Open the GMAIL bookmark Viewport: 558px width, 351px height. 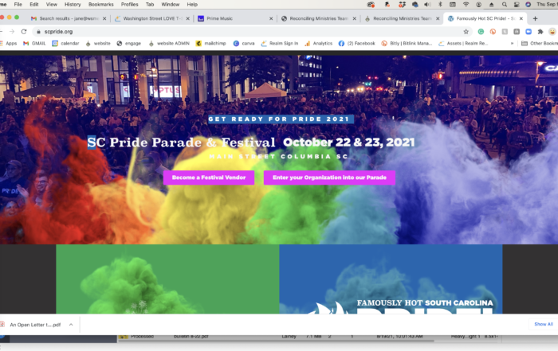34,43
